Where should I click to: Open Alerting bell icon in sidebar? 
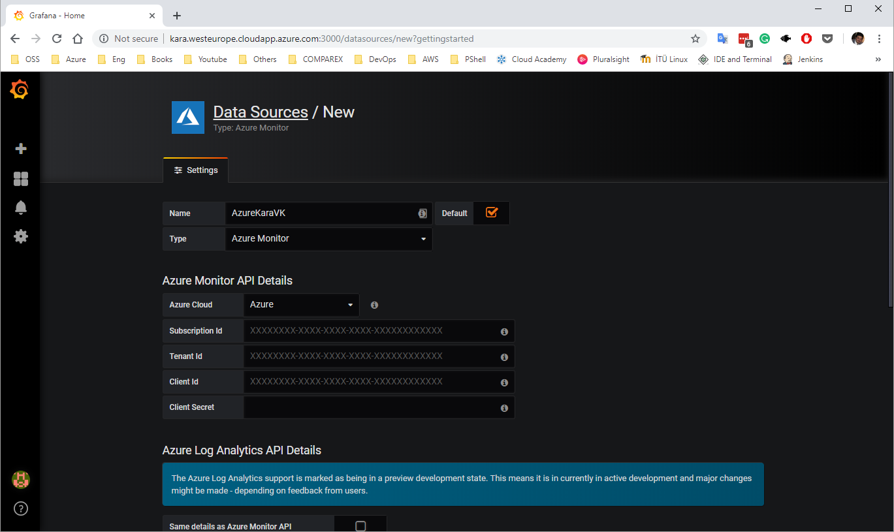pyautogui.click(x=21, y=208)
